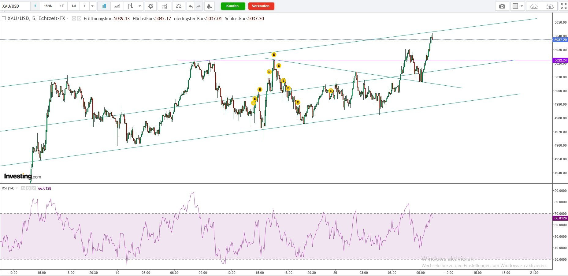Open chart settings gear in toolbar

pos(150,6)
